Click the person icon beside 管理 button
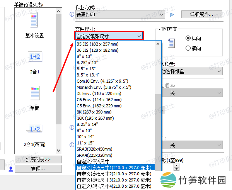The height and width of the screenshot is (190, 232). click(10, 169)
